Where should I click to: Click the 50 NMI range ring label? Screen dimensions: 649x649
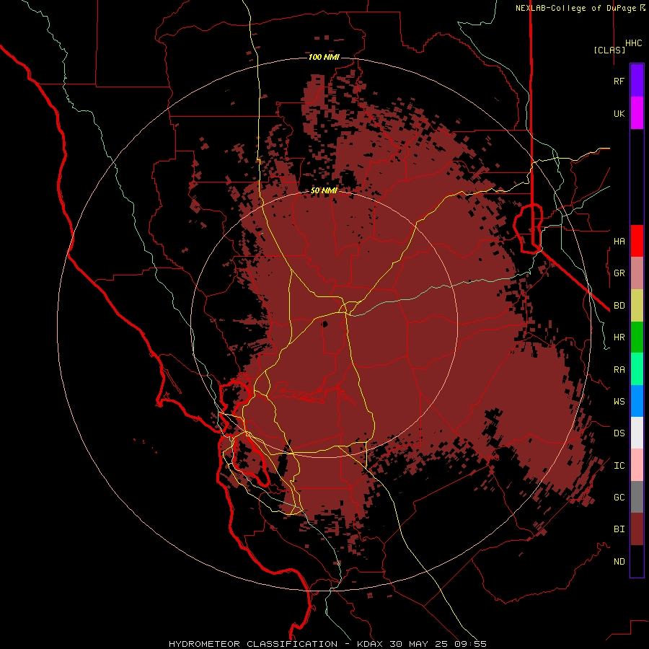click(x=324, y=190)
